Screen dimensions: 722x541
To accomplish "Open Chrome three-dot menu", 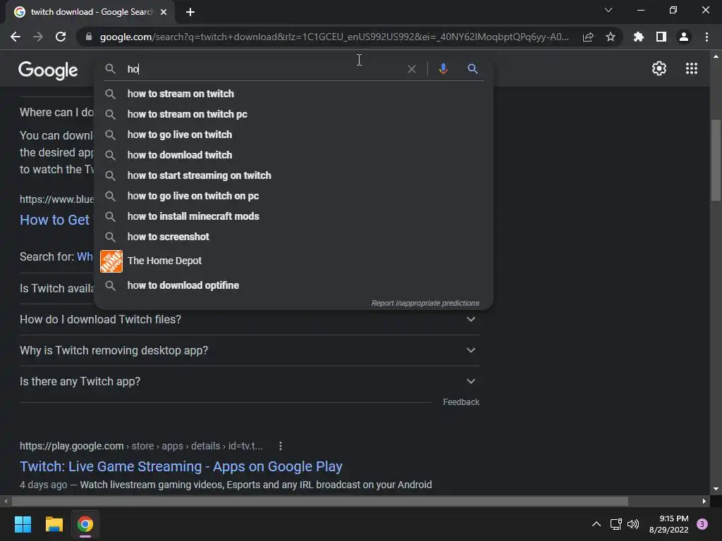I will 706,37.
